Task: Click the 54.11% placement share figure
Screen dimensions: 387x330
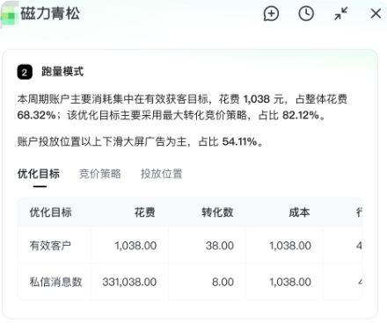Action: click(x=240, y=142)
